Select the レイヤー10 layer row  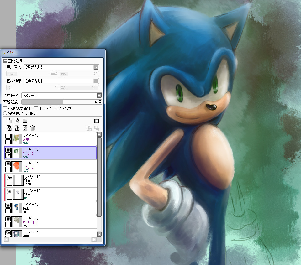50,208
